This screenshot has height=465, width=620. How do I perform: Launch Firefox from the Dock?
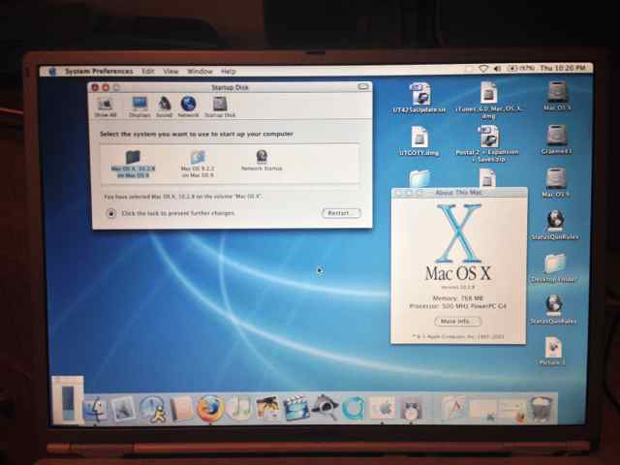[210, 409]
